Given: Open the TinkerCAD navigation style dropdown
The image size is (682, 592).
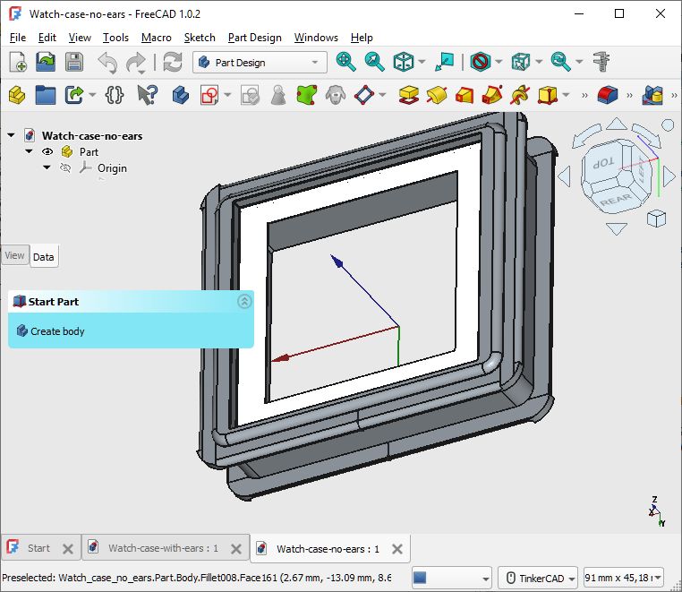Looking at the screenshot, I should (538, 578).
